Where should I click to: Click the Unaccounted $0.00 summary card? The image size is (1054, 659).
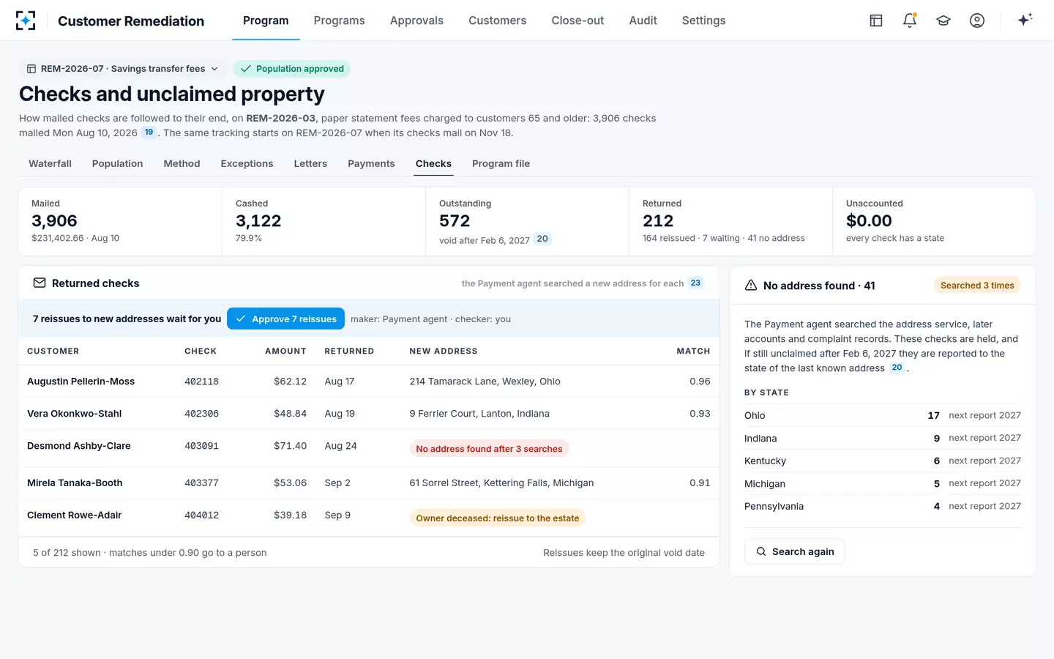point(934,221)
